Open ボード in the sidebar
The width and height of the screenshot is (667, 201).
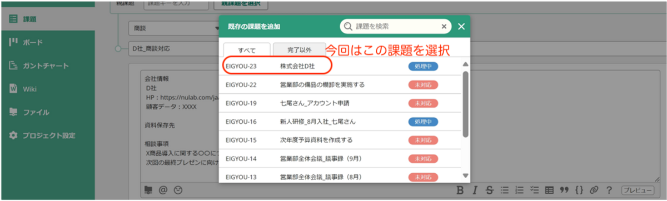47,43
